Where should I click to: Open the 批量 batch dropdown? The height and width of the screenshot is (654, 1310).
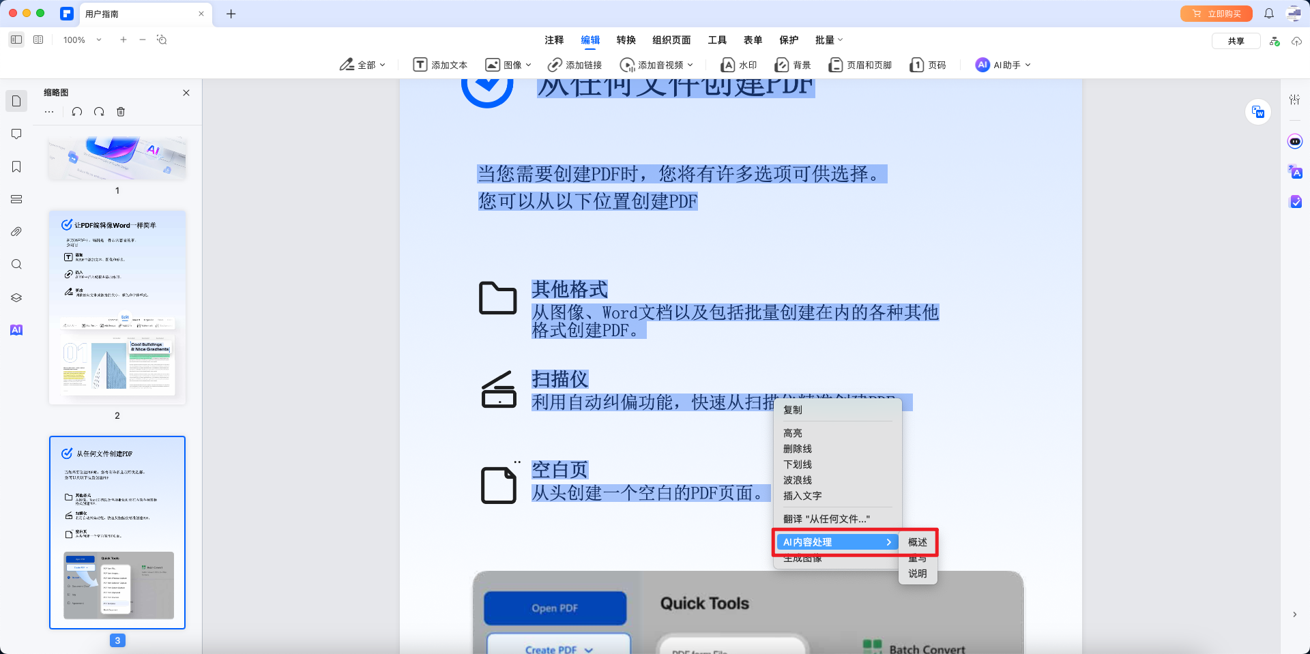828,40
